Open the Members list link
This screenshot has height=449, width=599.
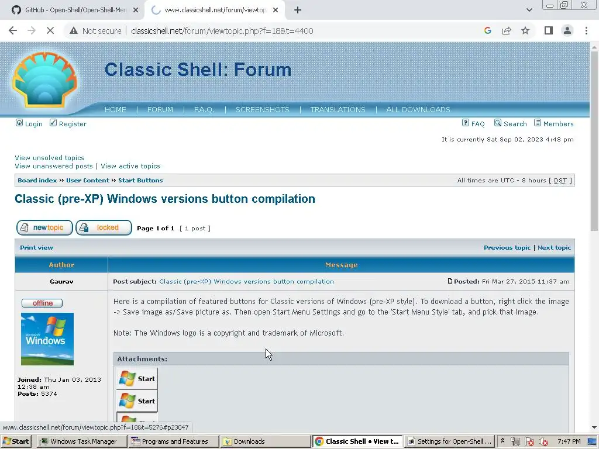(559, 124)
